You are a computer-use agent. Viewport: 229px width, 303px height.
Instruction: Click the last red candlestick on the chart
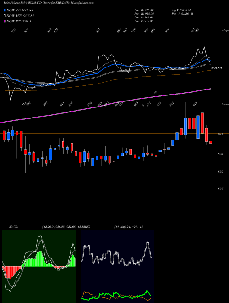click(211, 142)
